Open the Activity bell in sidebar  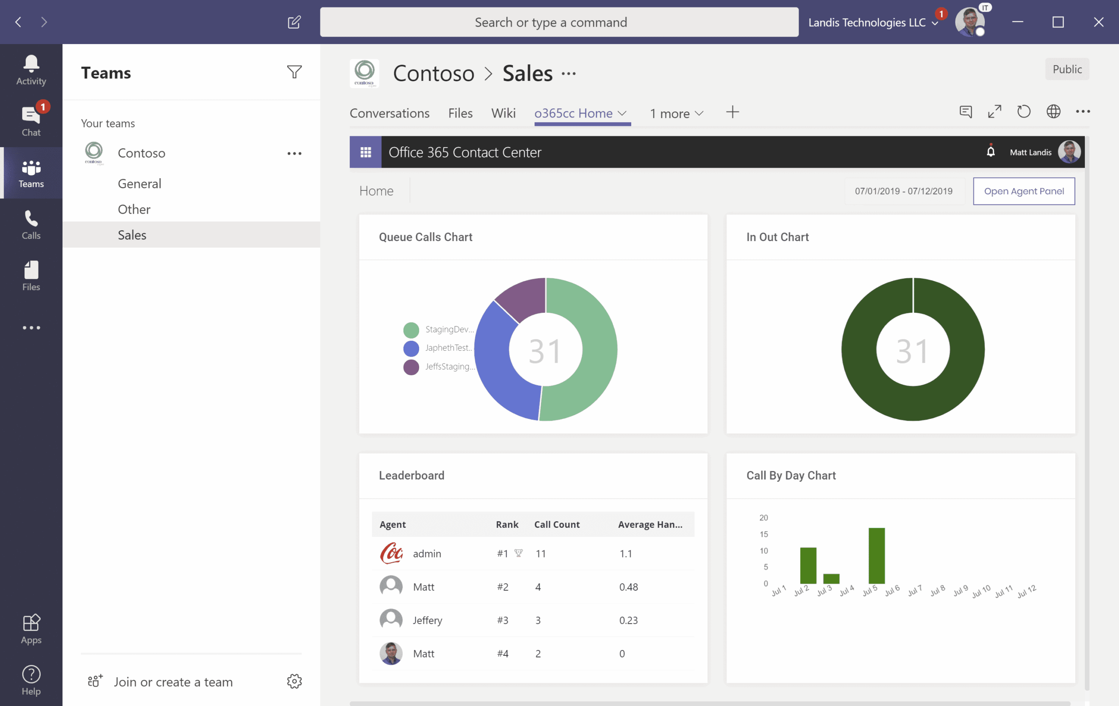pos(31,69)
